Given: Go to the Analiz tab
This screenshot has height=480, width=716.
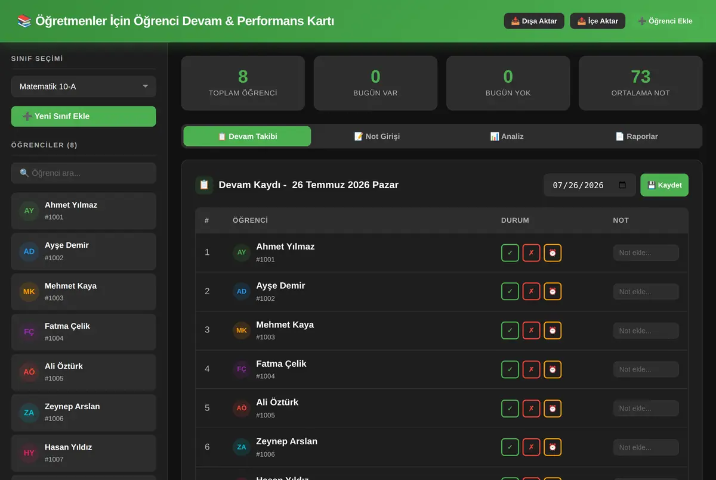Looking at the screenshot, I should (507, 136).
